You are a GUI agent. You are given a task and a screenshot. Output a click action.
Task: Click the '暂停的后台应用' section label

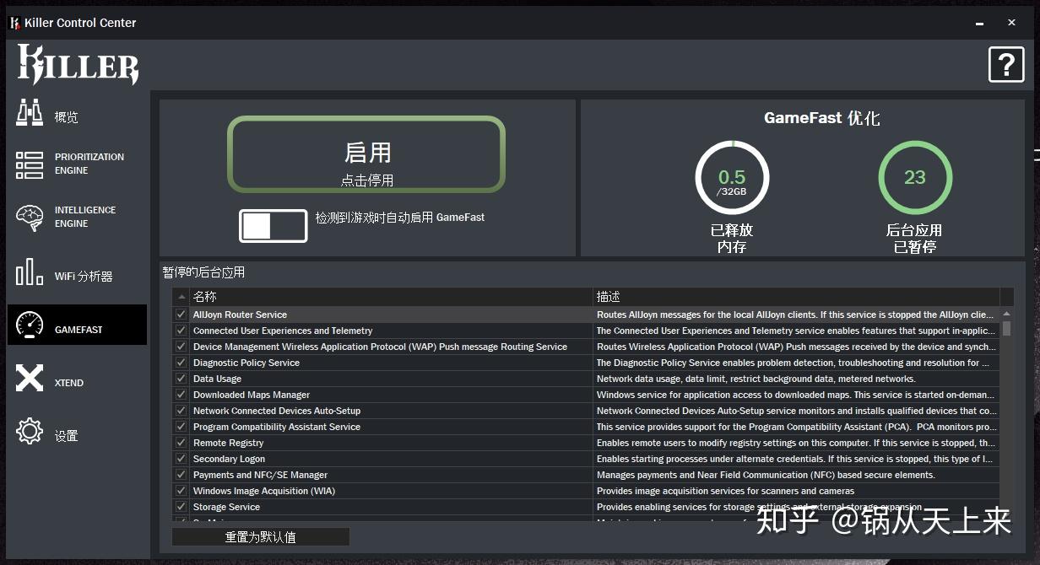204,272
